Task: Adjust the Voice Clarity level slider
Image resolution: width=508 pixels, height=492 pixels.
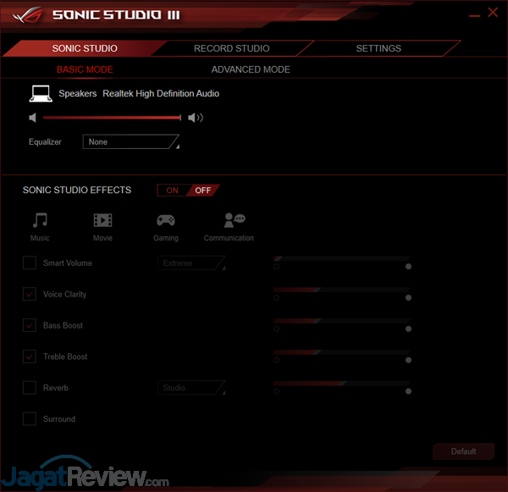Action: coord(342,290)
